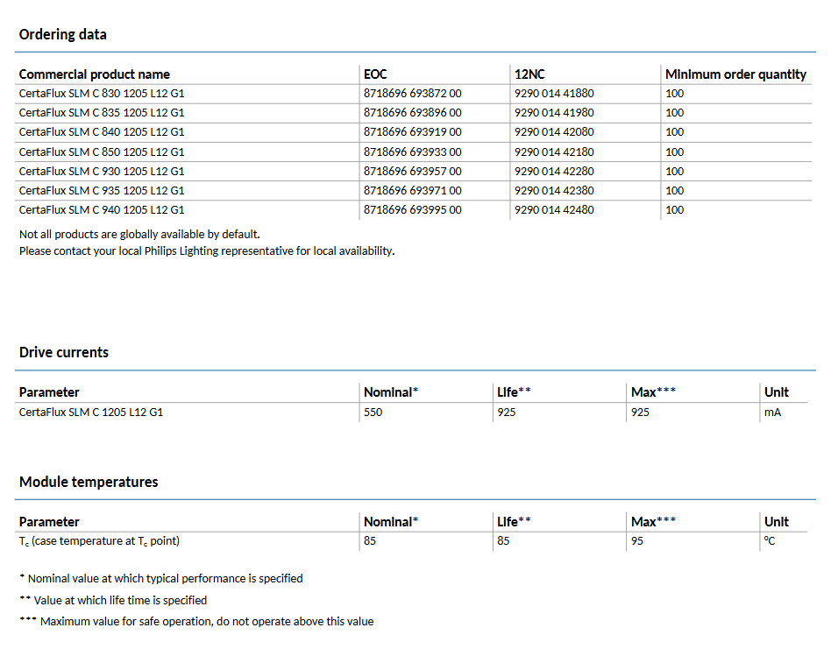
Task: Click Max drive current value '925'
Action: click(640, 413)
